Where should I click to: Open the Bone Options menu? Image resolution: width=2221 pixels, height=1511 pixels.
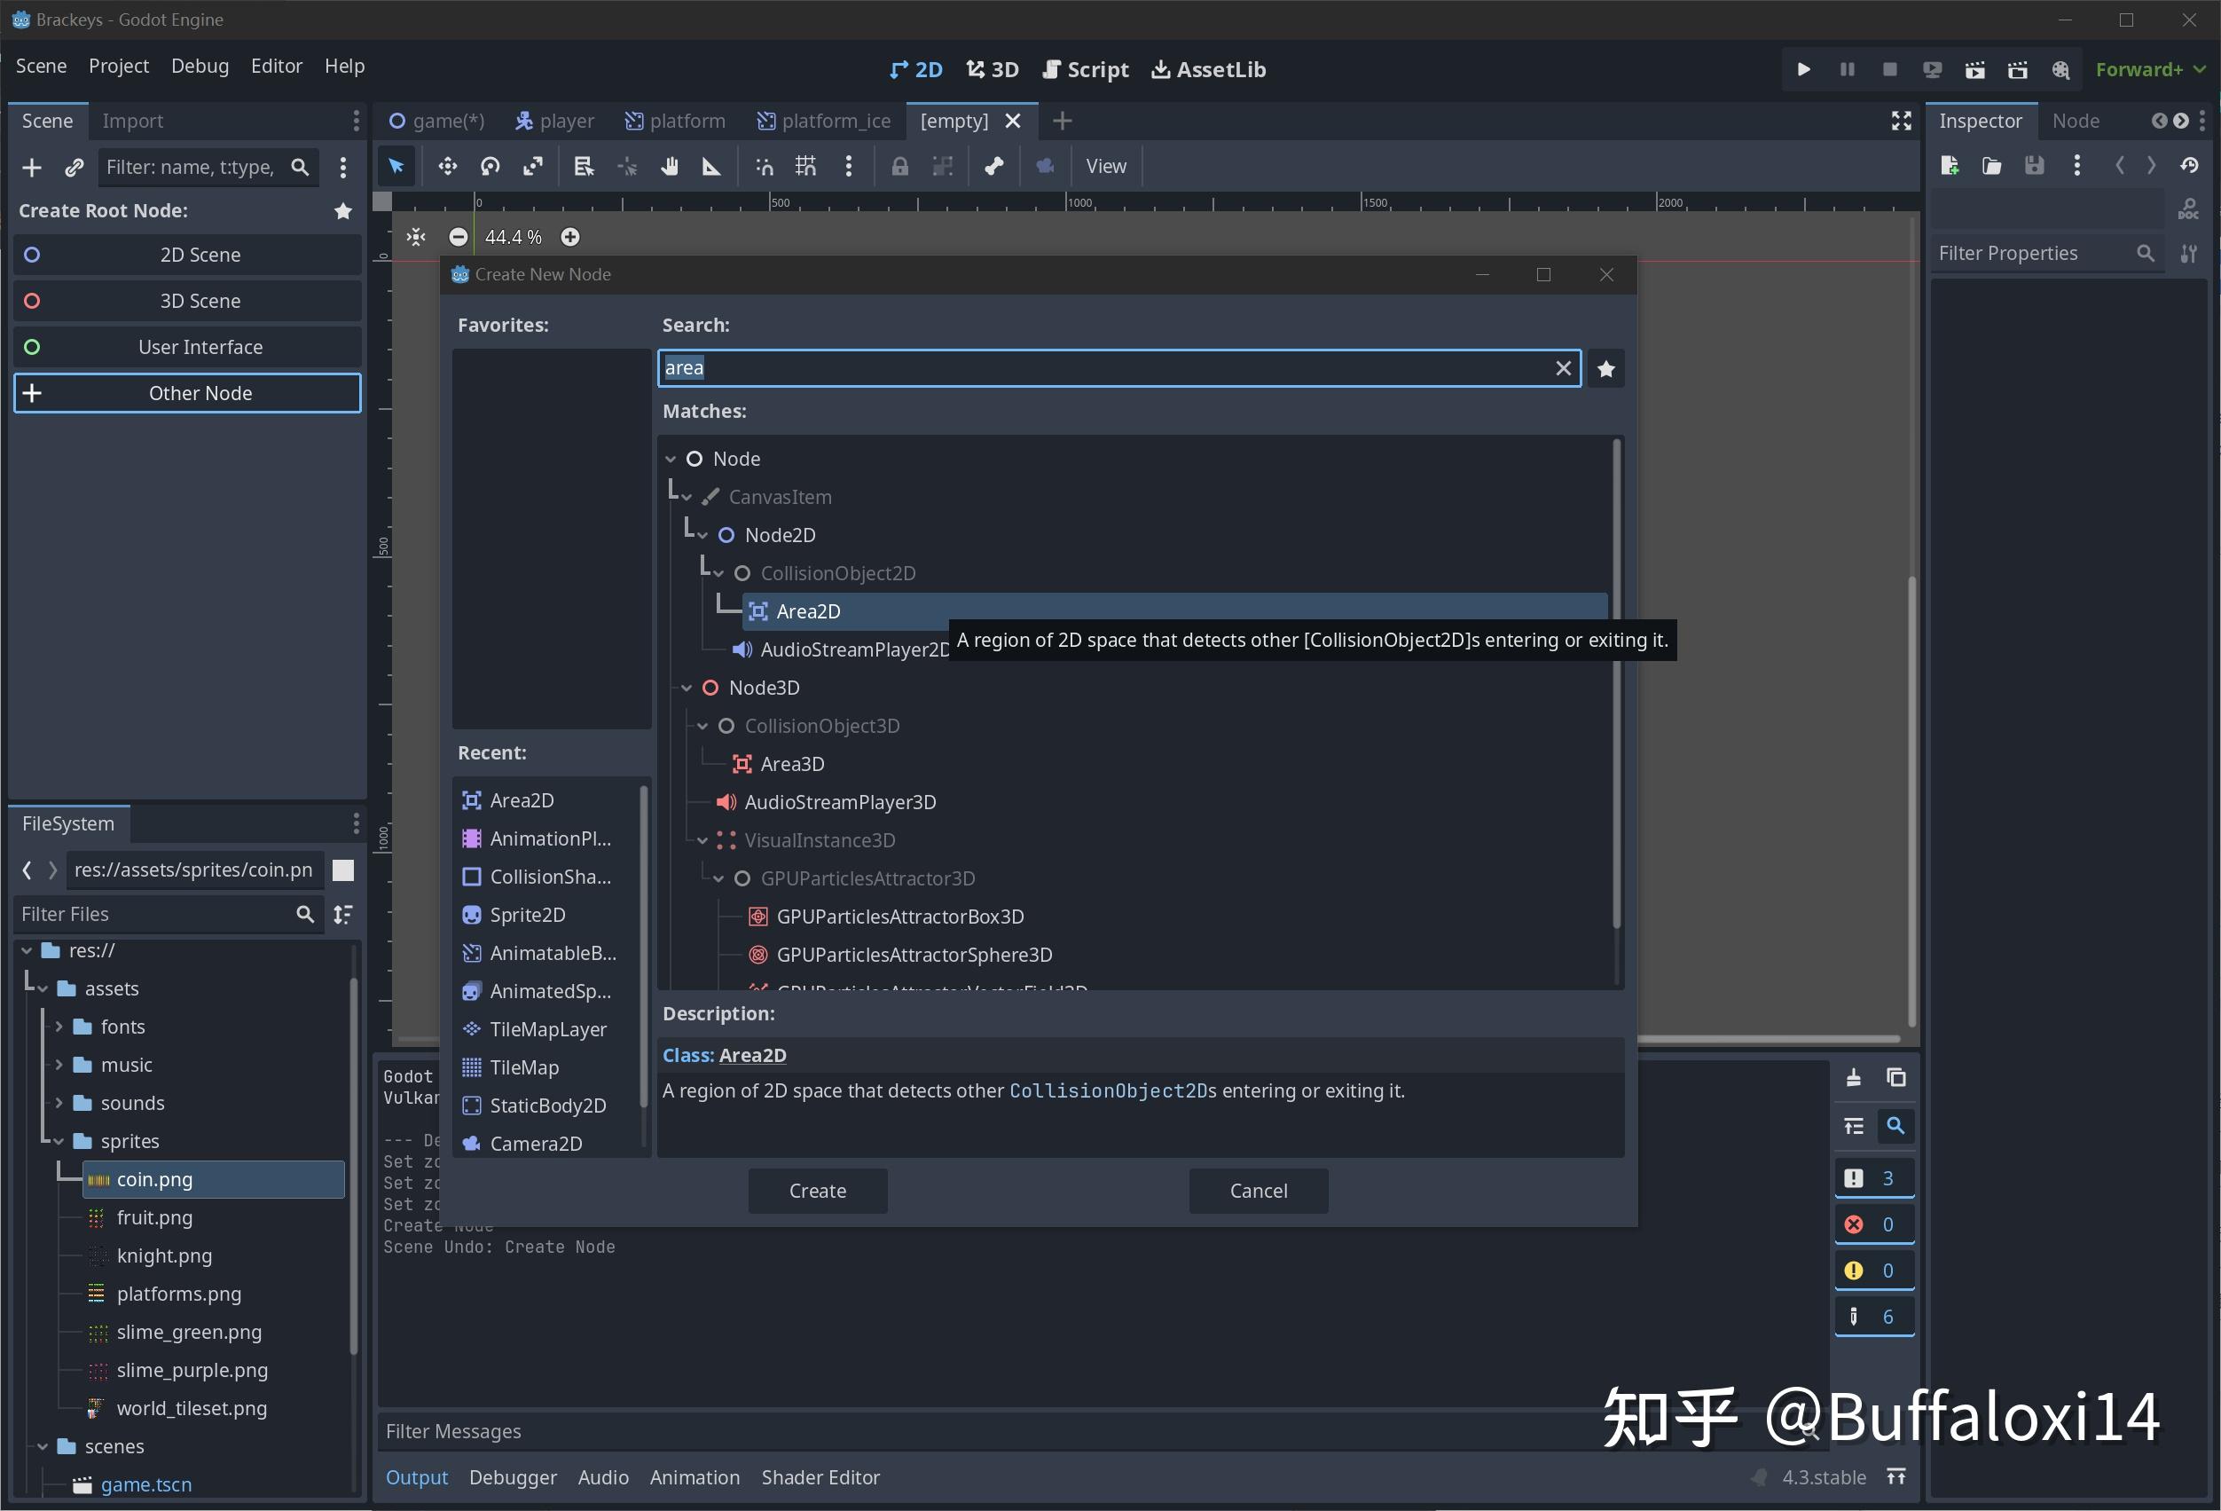994,165
